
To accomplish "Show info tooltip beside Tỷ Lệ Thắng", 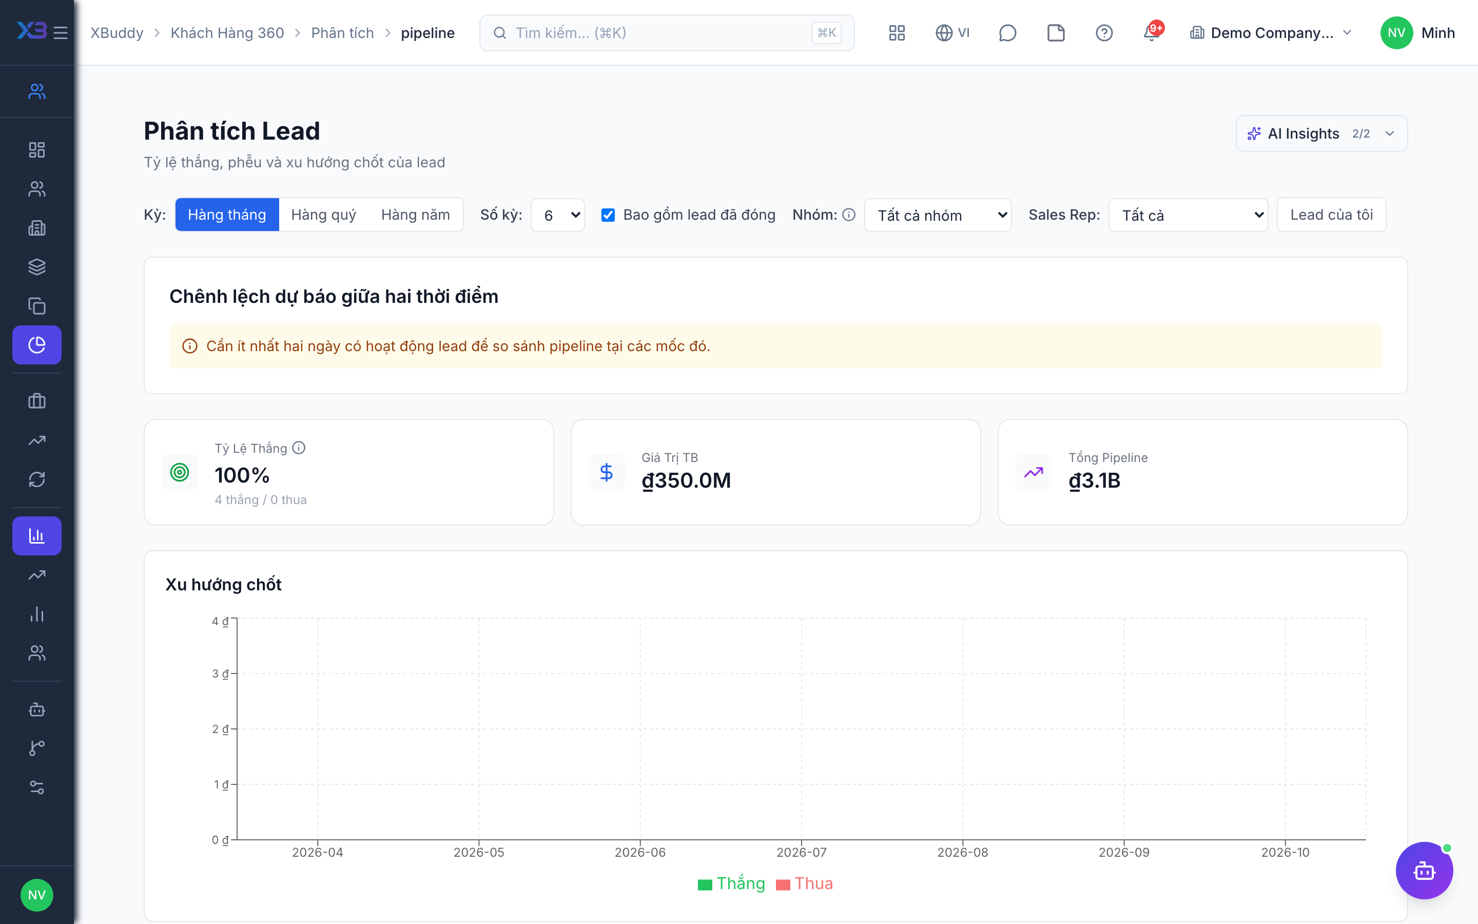I will (299, 448).
